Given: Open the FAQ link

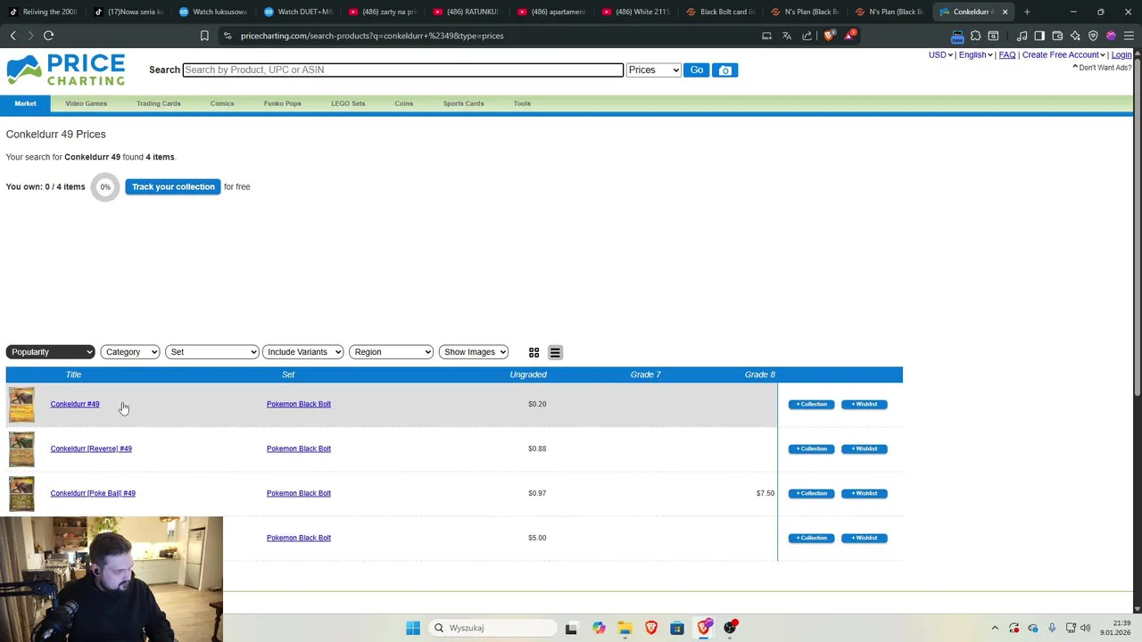Looking at the screenshot, I should (1007, 54).
